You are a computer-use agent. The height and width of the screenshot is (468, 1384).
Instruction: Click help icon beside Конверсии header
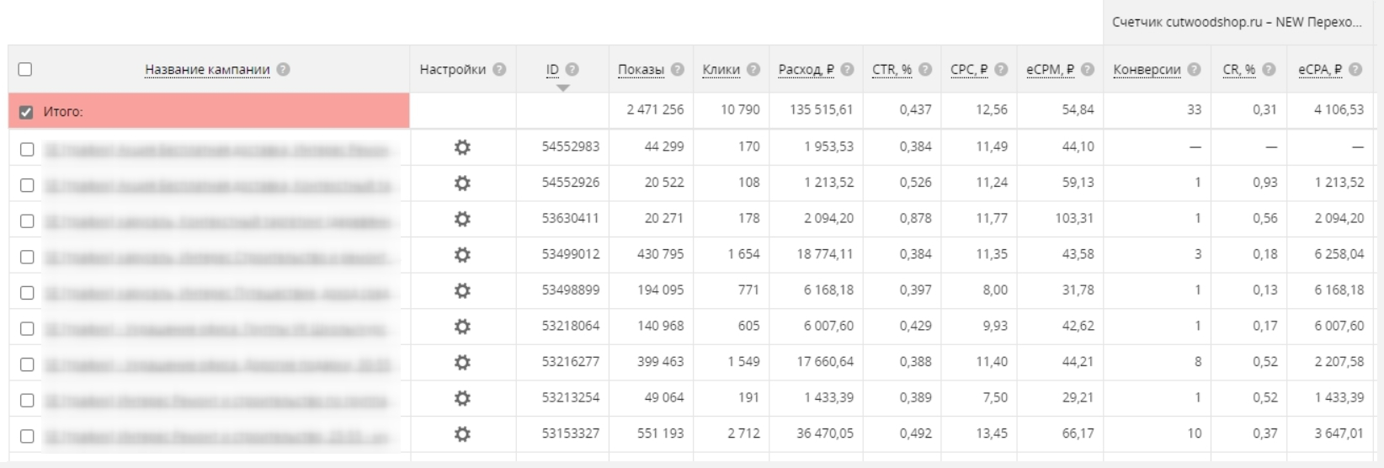click(x=1194, y=70)
